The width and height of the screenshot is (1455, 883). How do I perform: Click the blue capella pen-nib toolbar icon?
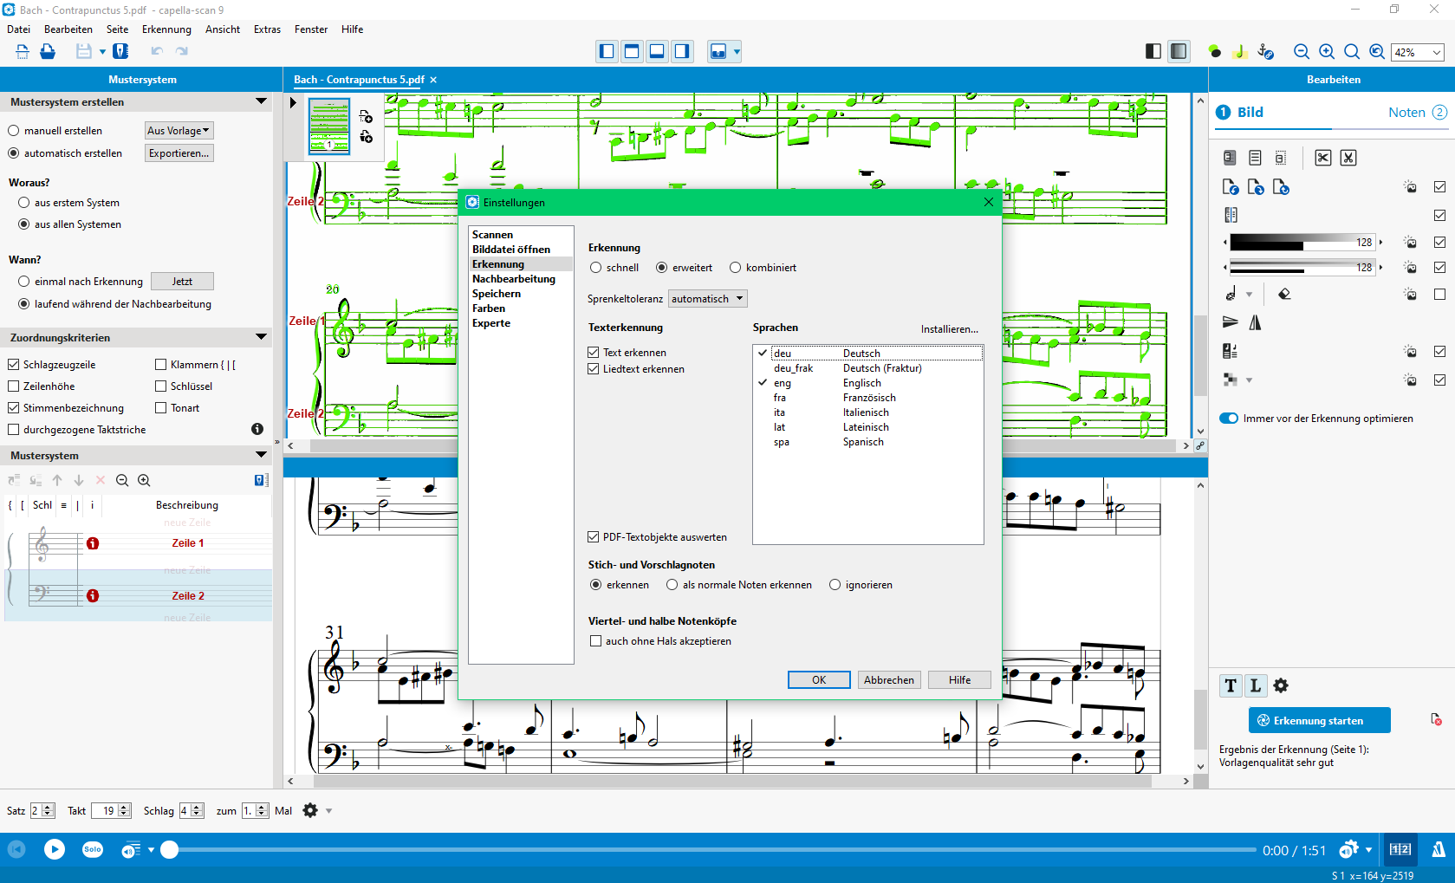(x=121, y=52)
